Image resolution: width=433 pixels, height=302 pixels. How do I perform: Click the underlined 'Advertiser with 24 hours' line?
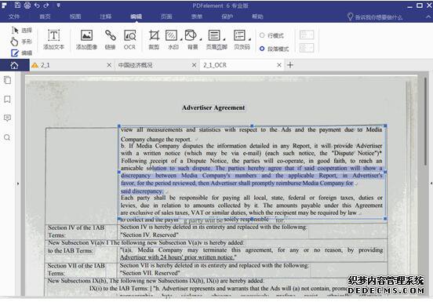tap(178, 257)
